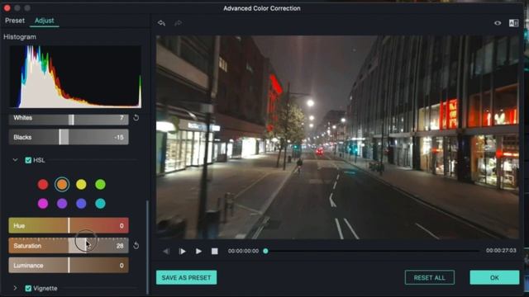Image resolution: width=529 pixels, height=297 pixels.
Task: Select the cyan HSL color
Action: (x=100, y=204)
